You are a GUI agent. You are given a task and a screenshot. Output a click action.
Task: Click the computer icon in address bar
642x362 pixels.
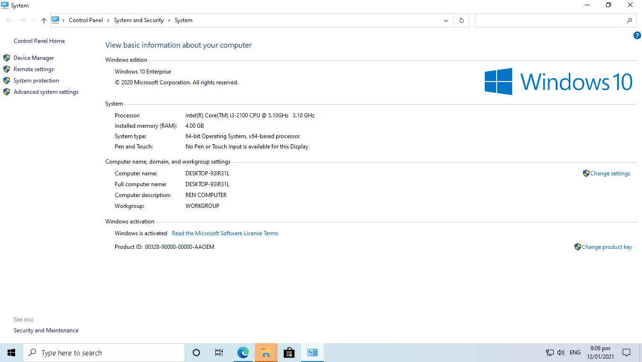pyautogui.click(x=55, y=20)
